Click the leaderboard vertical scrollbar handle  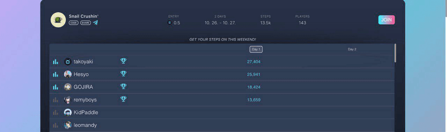point(395,53)
